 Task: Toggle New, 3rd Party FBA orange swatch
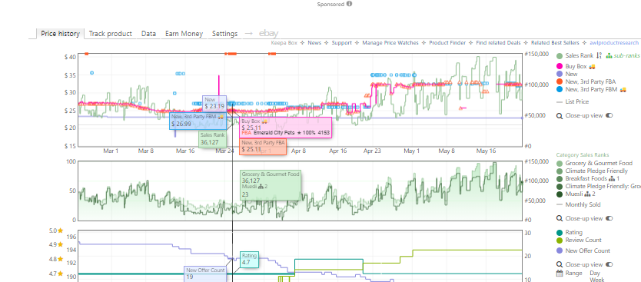[x=560, y=81]
